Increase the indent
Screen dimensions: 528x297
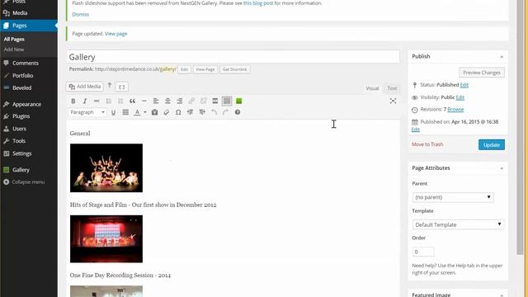[202, 112]
